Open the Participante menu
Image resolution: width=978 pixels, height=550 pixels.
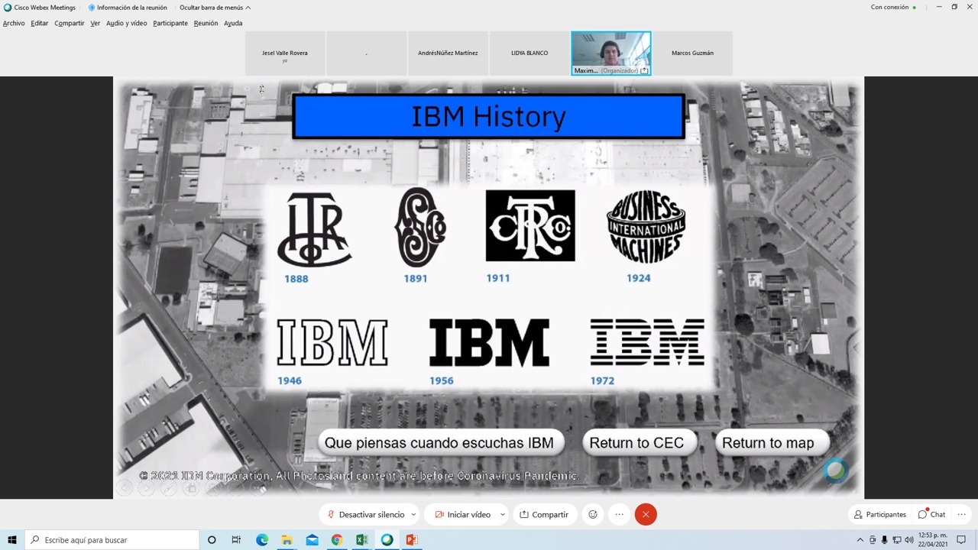coord(170,23)
